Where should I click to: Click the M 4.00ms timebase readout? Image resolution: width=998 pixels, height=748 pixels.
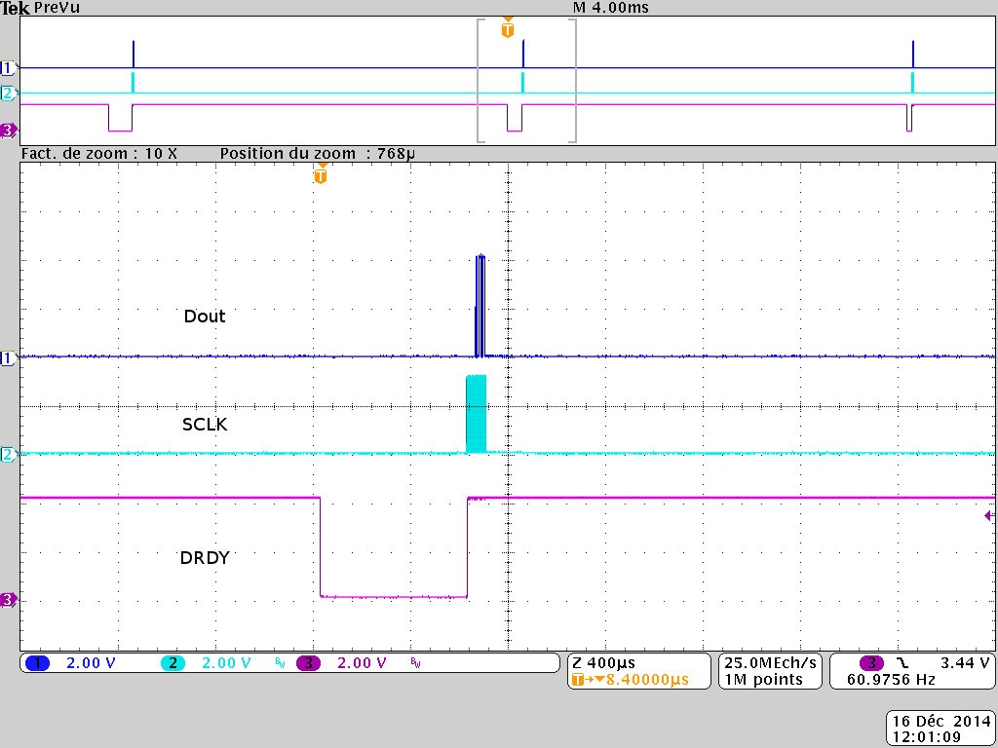(611, 8)
